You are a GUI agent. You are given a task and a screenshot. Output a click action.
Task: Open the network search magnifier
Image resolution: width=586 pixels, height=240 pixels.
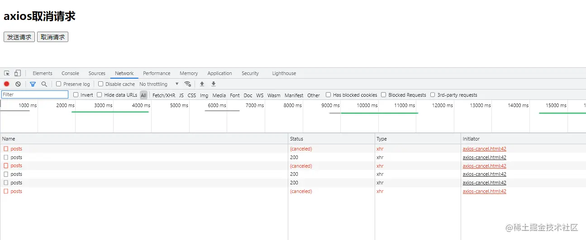pos(44,84)
